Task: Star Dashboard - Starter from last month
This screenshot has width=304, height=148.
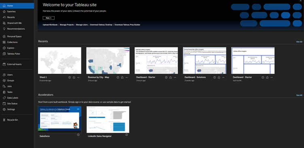Action: pyautogui.click(x=267, y=77)
